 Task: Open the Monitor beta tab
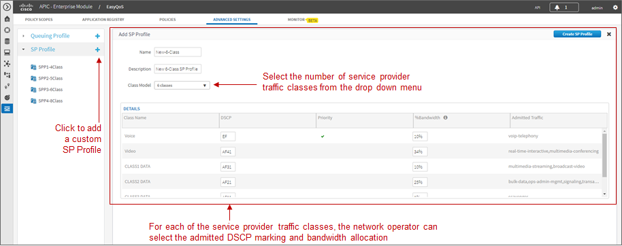[303, 20]
